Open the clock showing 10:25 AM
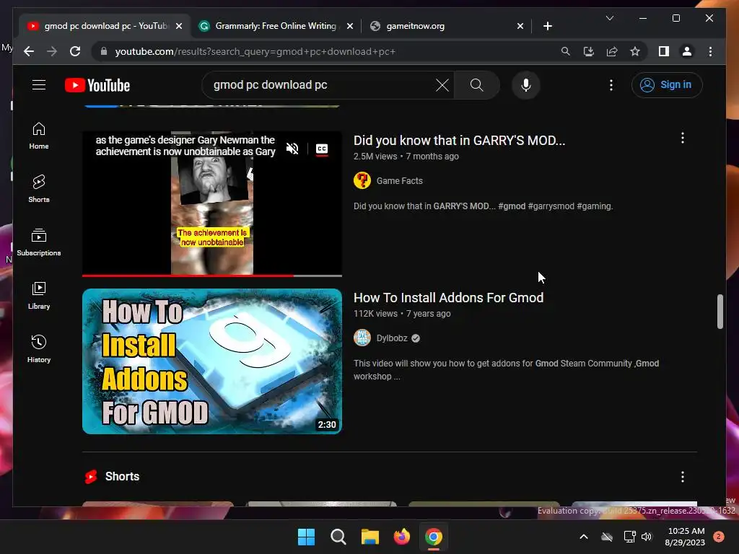This screenshot has width=739, height=554. 685,537
